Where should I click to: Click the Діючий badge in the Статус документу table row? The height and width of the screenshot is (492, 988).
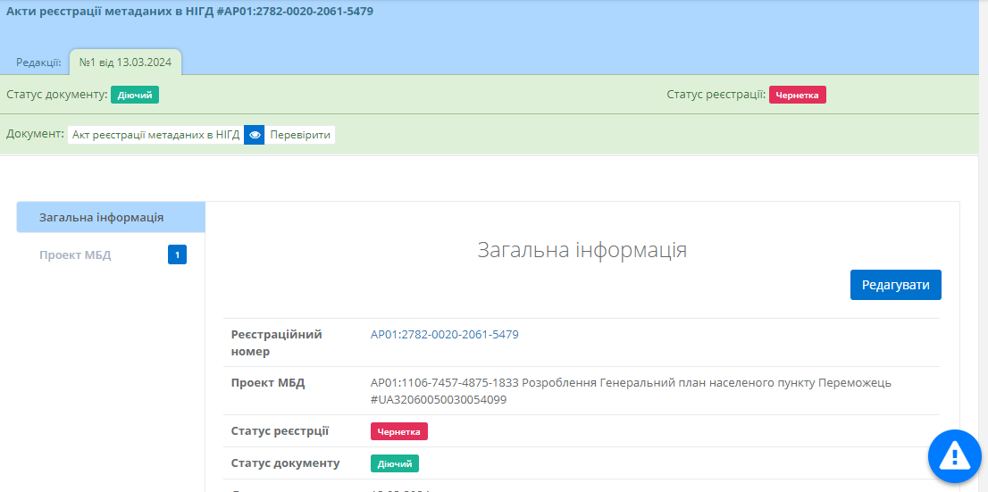[395, 463]
